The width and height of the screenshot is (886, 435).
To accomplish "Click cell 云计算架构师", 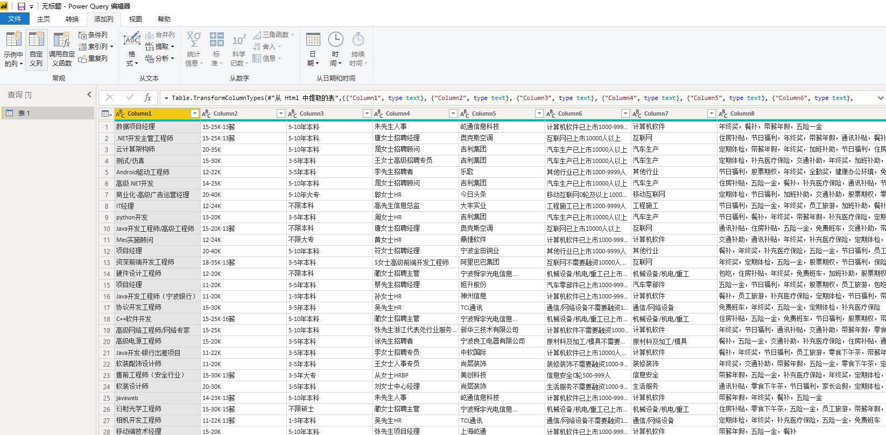I will [157, 149].
